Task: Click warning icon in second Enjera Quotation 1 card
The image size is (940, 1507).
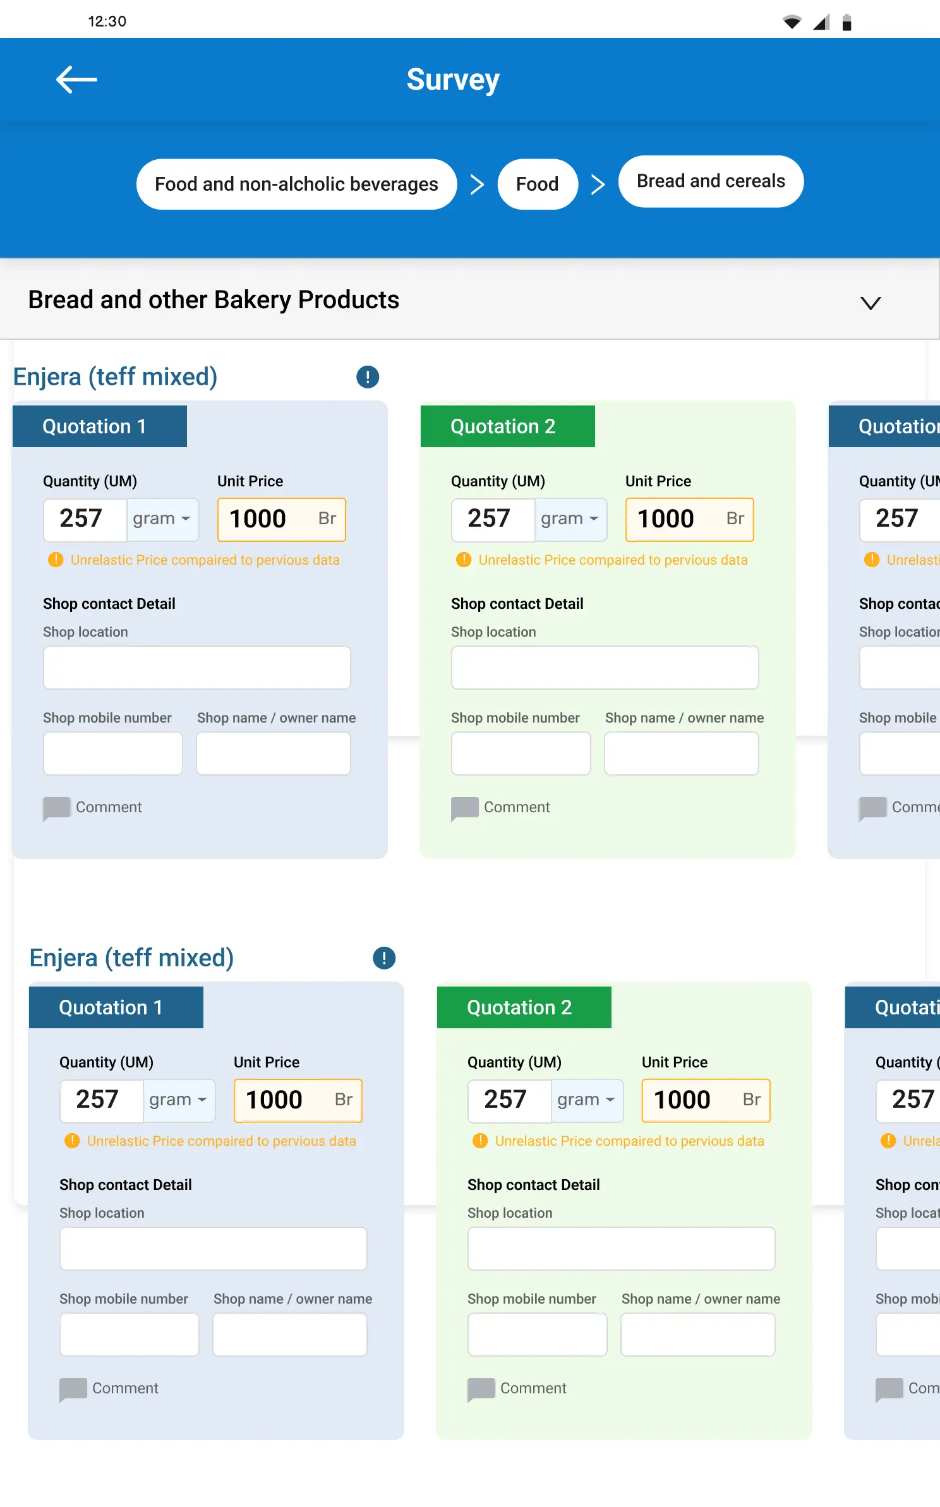Action: (72, 1141)
